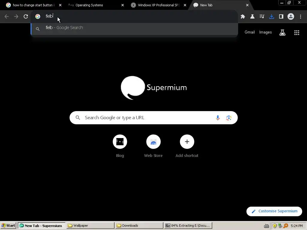Image resolution: width=307 pixels, height=230 pixels.
Task: Select the 'fielb - Google Search' suggestion
Action: tap(134, 29)
